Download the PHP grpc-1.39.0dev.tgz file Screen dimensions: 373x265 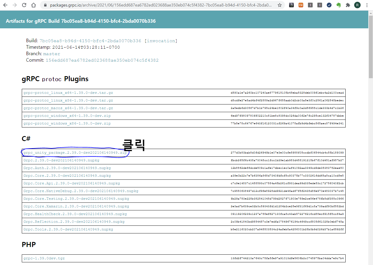click(x=44, y=258)
